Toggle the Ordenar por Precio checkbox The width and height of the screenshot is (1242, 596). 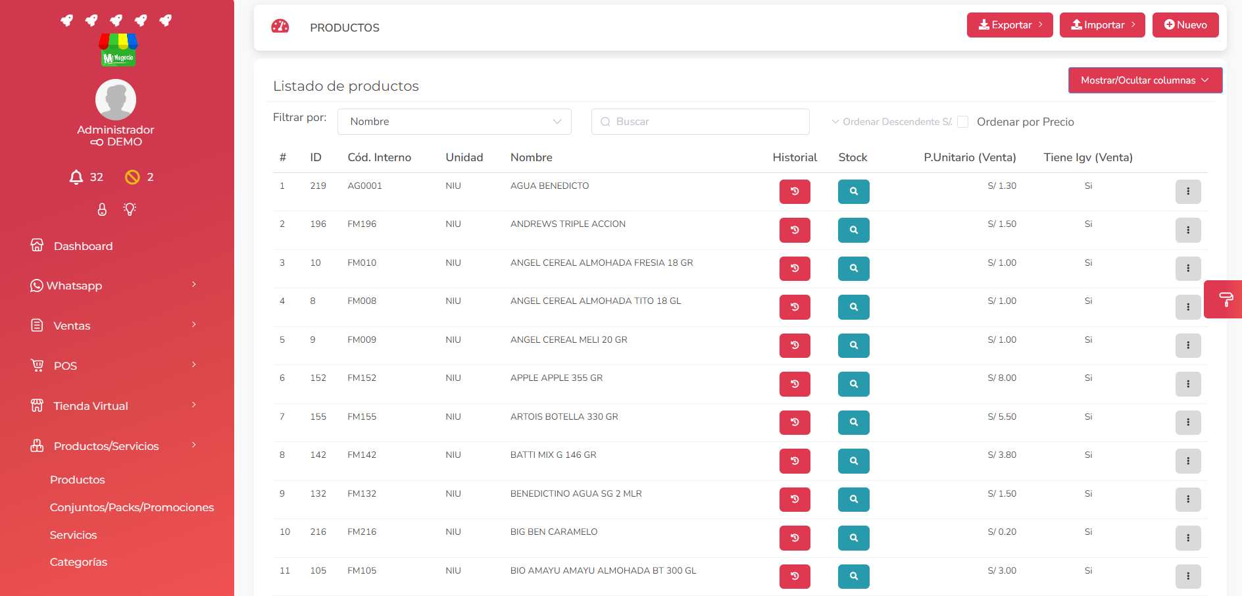point(963,122)
